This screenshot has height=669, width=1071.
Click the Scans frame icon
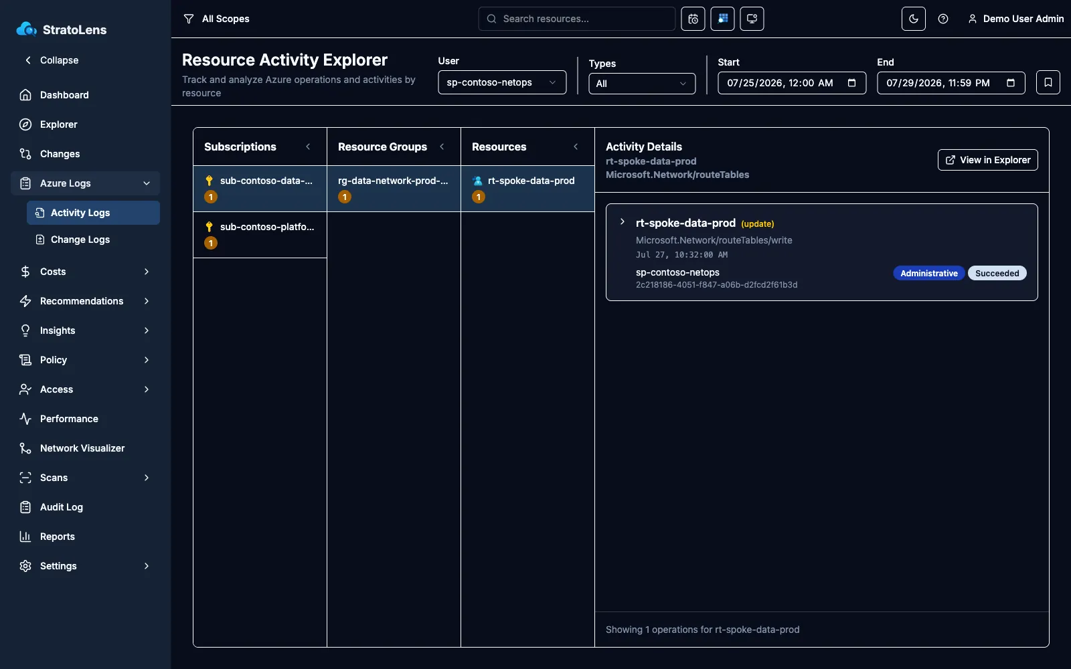[x=25, y=478]
